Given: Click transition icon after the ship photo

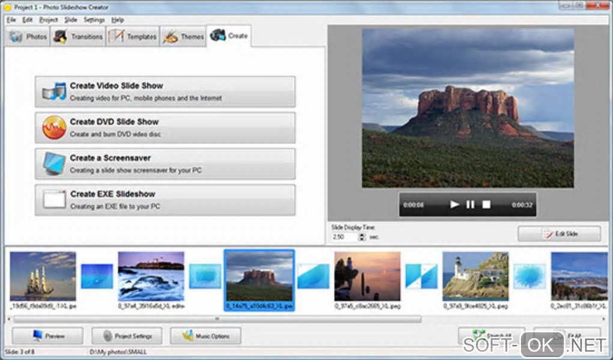Looking at the screenshot, I should click(97, 276).
